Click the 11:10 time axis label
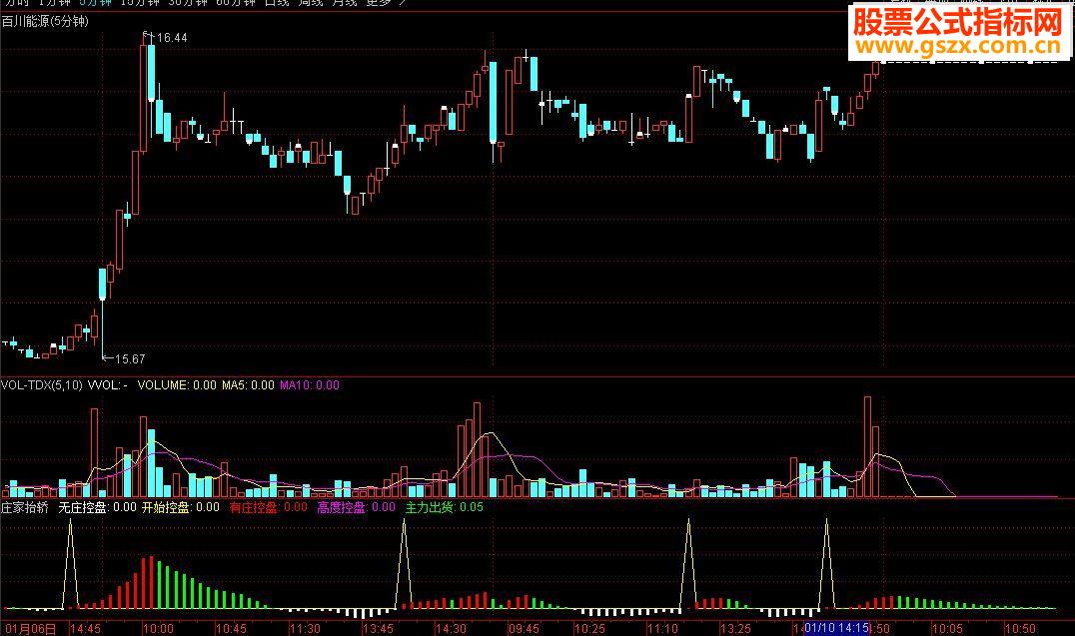The image size is (1075, 636). click(x=663, y=628)
